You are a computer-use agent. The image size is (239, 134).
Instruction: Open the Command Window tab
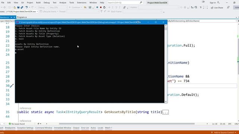coord(44,128)
